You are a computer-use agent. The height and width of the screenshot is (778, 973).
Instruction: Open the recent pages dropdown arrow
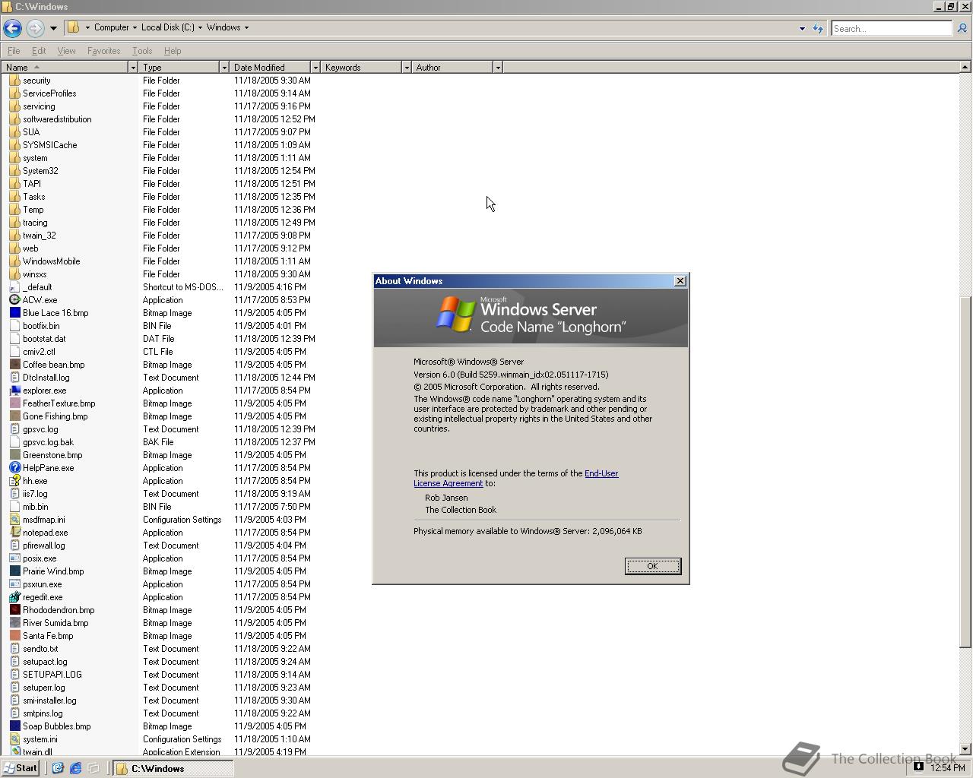pyautogui.click(x=53, y=28)
